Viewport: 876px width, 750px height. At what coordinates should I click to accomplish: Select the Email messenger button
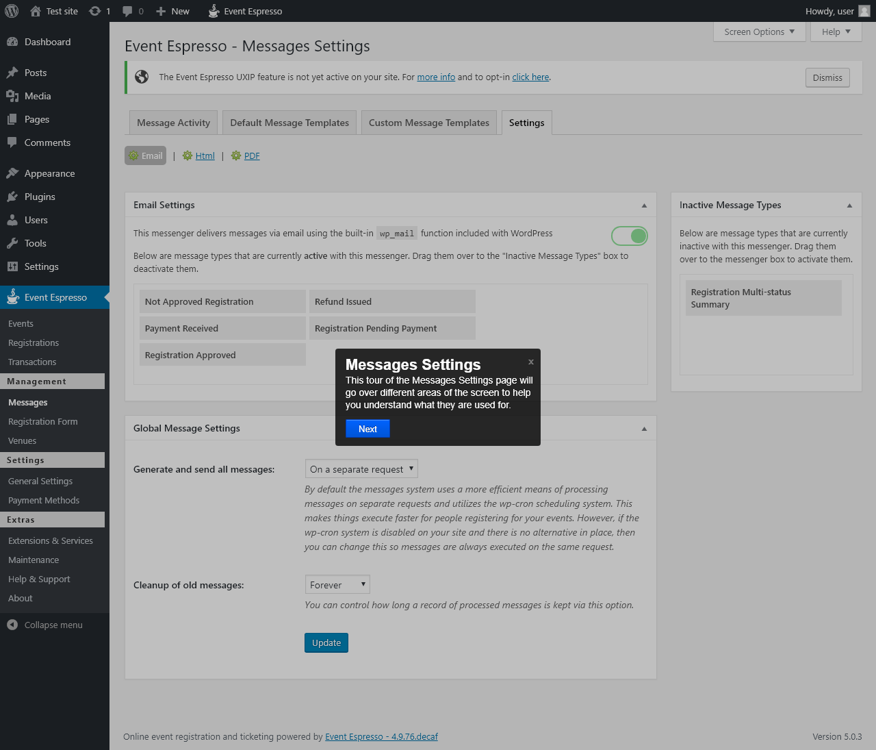pos(145,155)
